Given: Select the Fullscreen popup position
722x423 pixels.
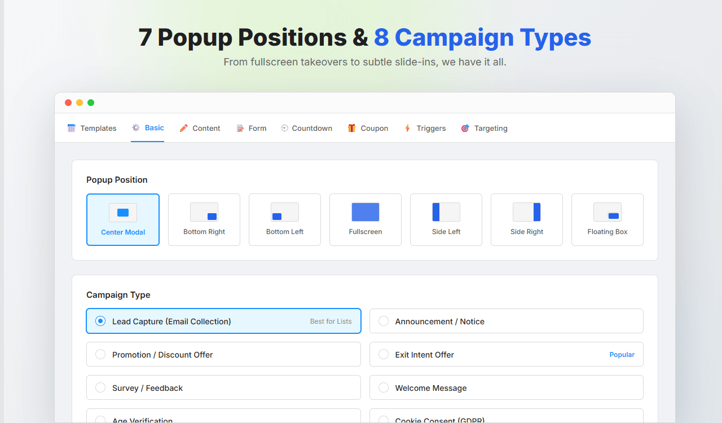Looking at the screenshot, I should click(366, 220).
